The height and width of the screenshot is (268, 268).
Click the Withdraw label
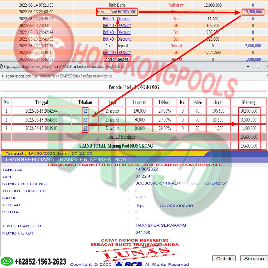pyautogui.click(x=176, y=5)
